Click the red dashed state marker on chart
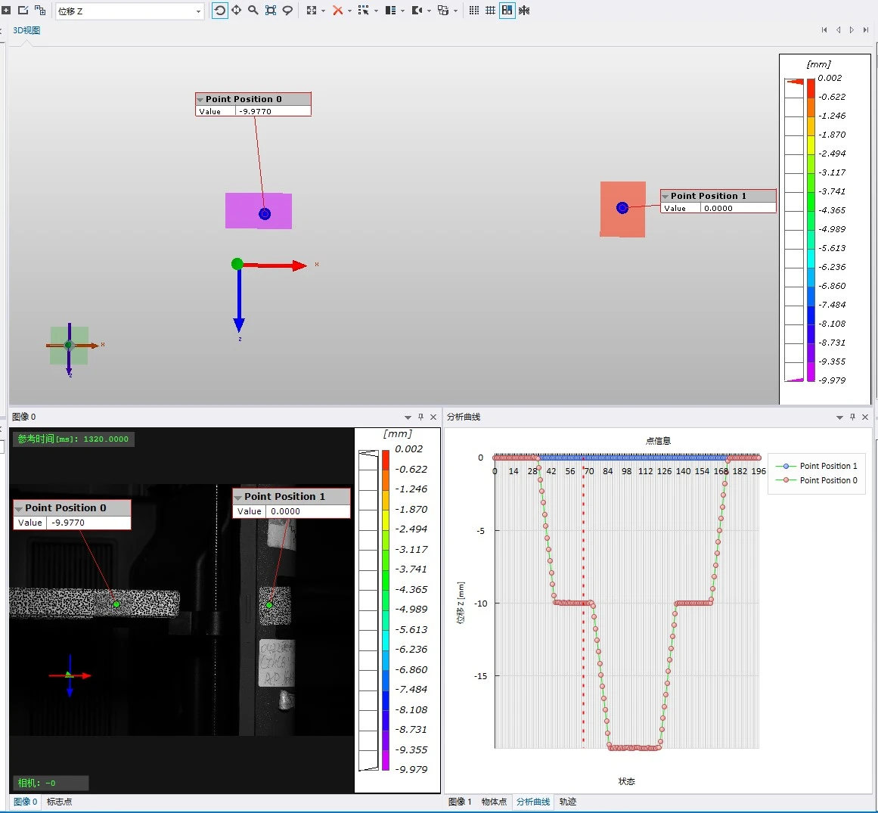878x813 pixels. pyautogui.click(x=583, y=603)
